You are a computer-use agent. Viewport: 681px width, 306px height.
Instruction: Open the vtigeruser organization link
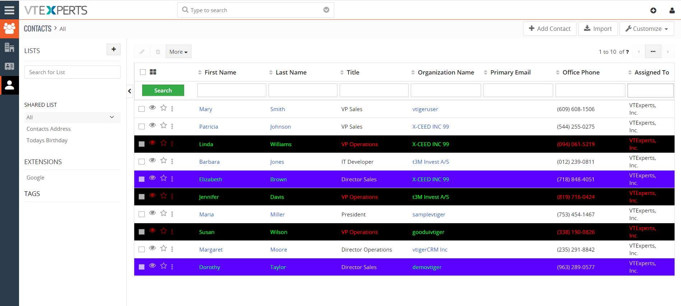click(x=425, y=109)
